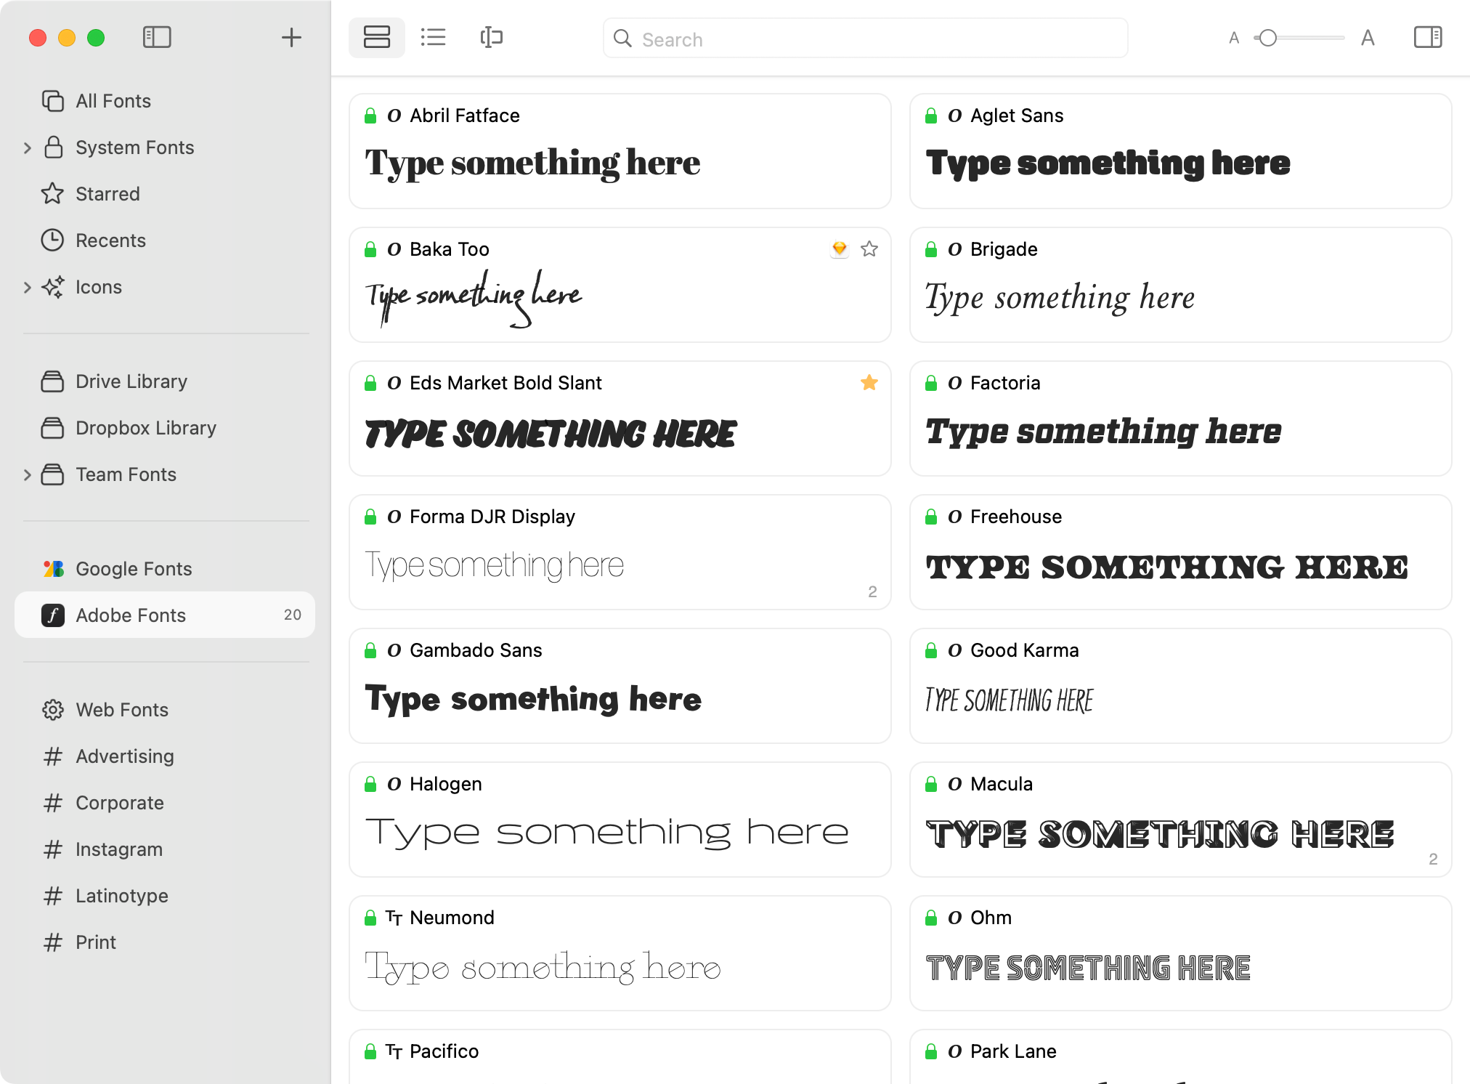Add a new collection with the plus button
The width and height of the screenshot is (1470, 1084).
[x=291, y=37]
